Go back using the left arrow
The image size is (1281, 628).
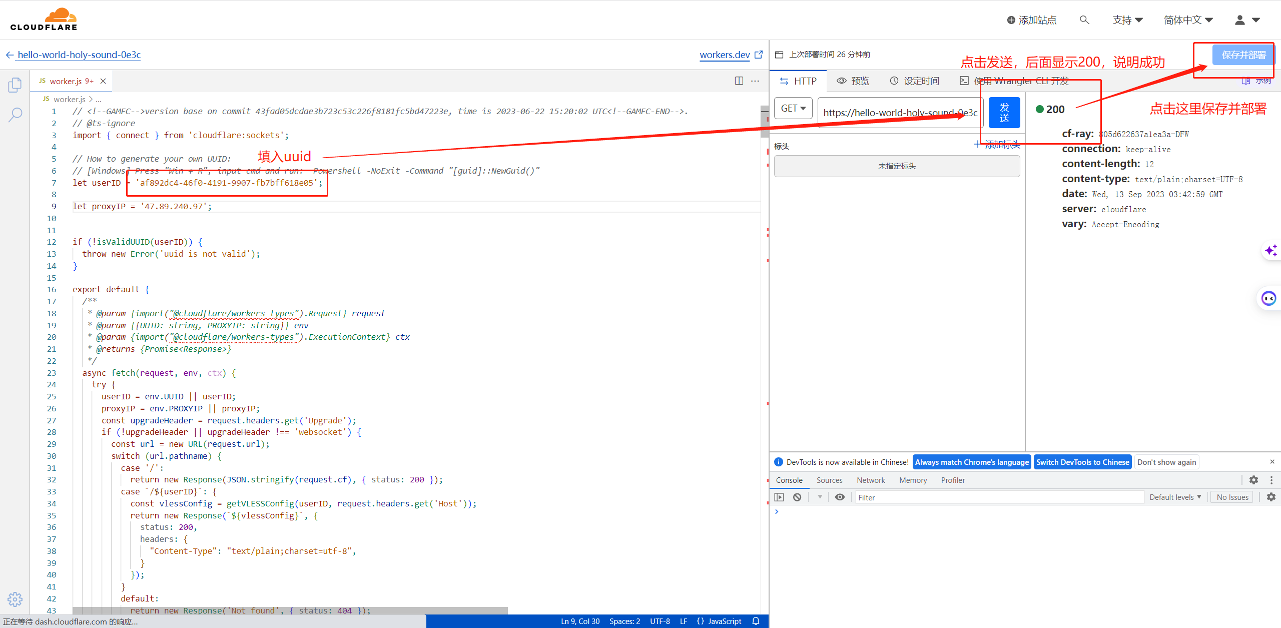click(x=10, y=55)
